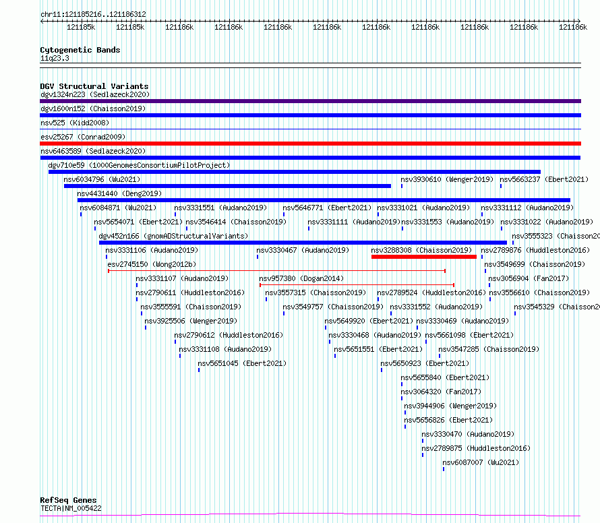
Task: Select the nsv3549699 (Chaisson2019) label
Action: [x=535, y=264]
